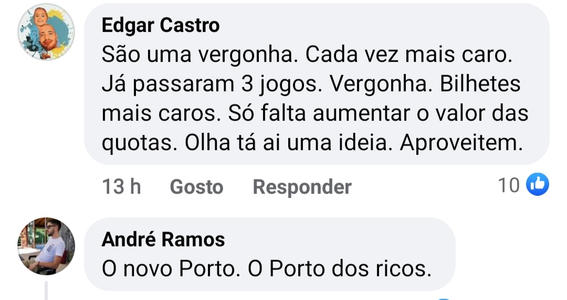
Task: Open André Ramos's profile via name
Action: point(163,240)
